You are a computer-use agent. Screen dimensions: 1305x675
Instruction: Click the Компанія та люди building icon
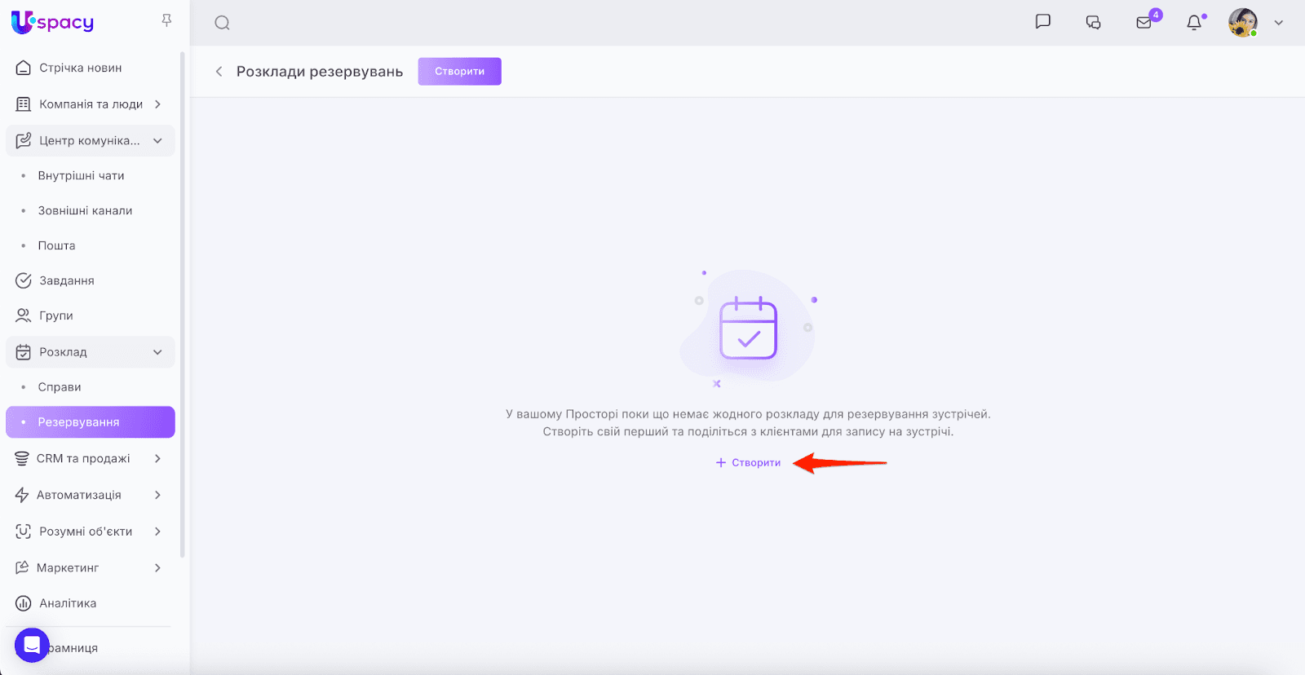pyautogui.click(x=24, y=104)
